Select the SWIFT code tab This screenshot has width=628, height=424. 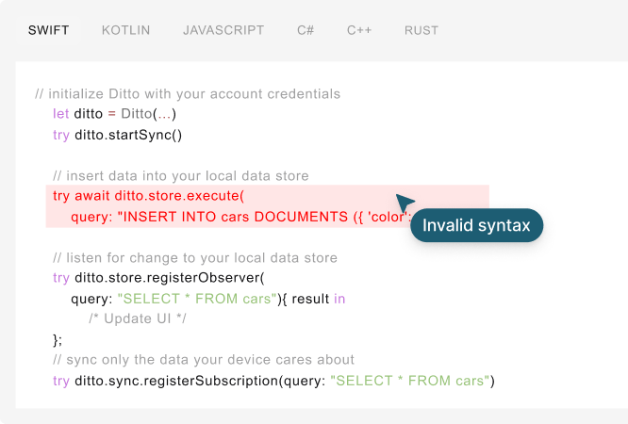pos(48,30)
